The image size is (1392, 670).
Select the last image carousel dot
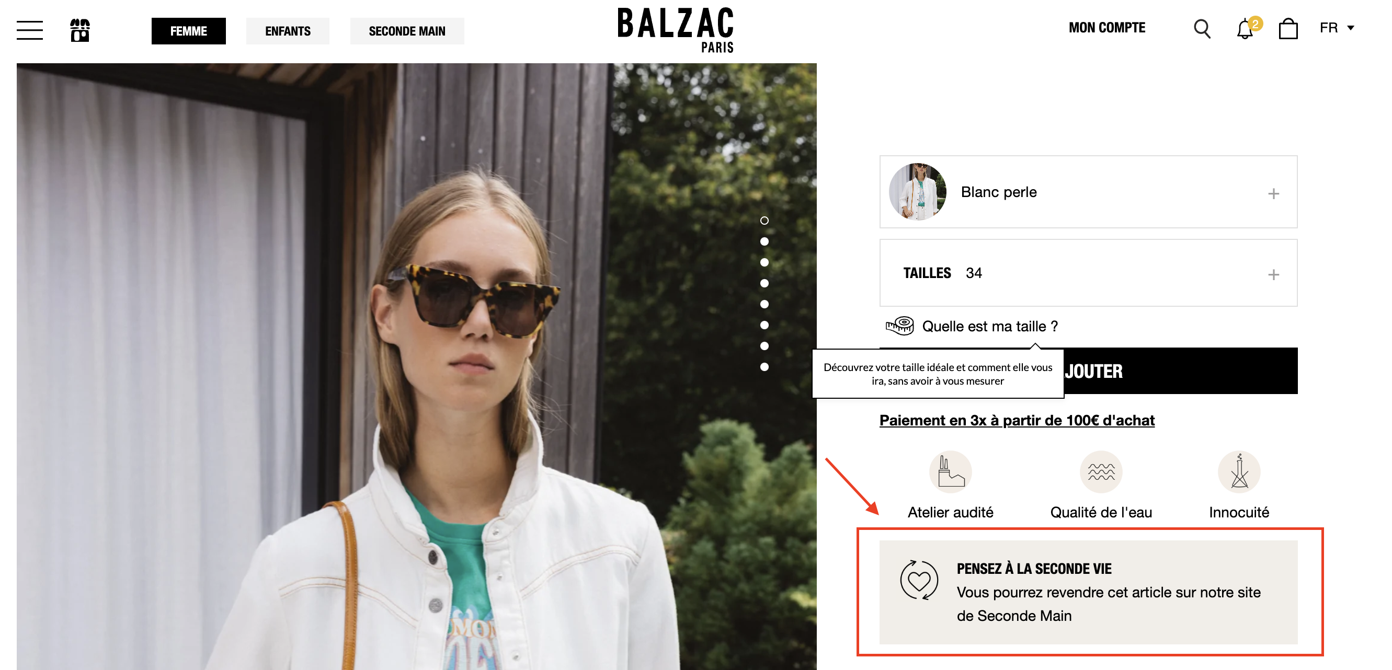(764, 366)
